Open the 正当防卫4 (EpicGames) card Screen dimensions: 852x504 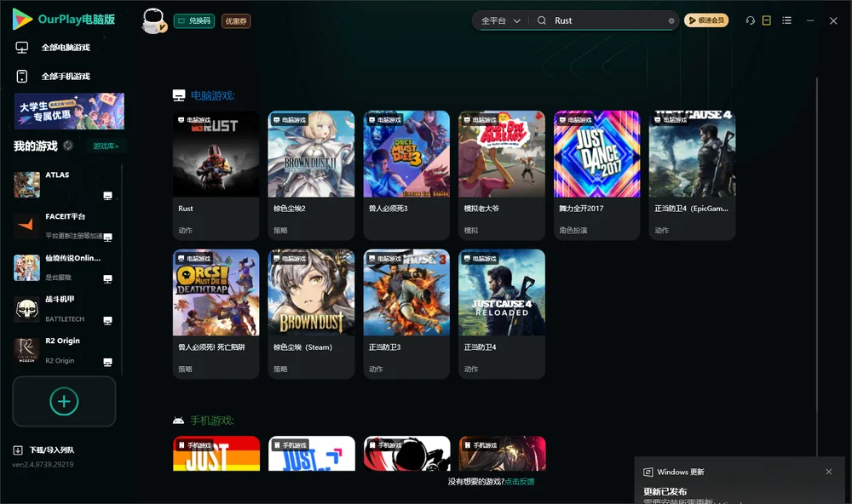(x=692, y=175)
